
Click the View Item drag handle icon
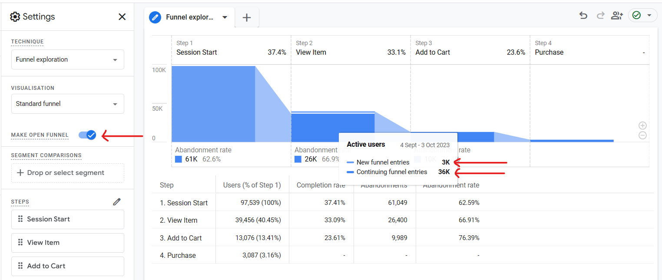pyautogui.click(x=20, y=243)
